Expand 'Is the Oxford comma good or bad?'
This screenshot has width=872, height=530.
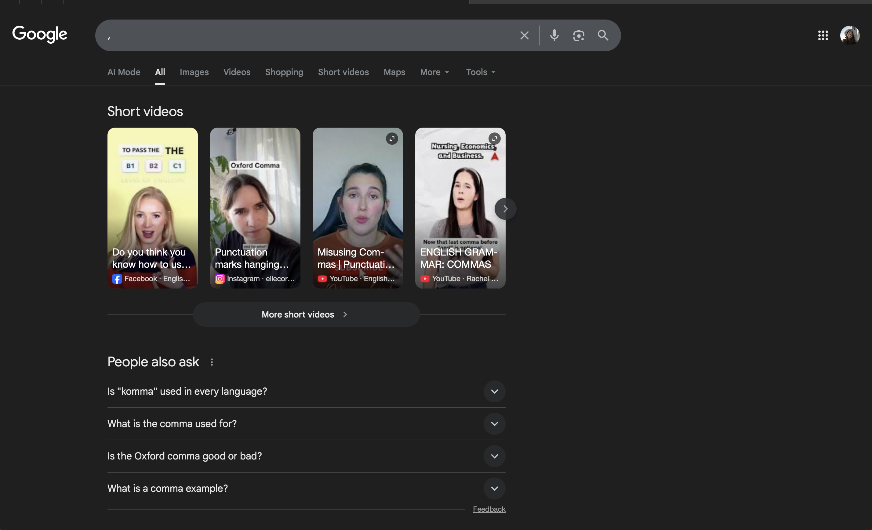[494, 456]
